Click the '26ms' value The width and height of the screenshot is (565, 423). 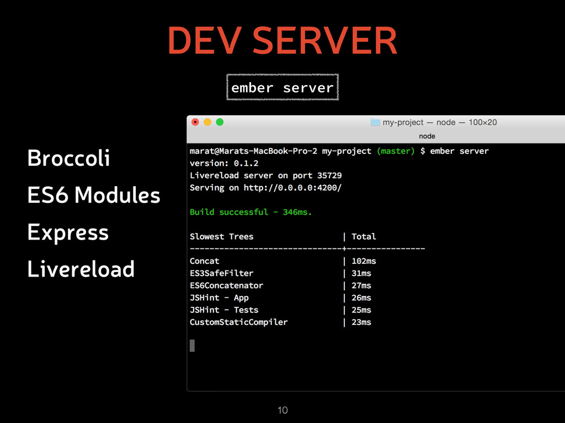tap(361, 298)
